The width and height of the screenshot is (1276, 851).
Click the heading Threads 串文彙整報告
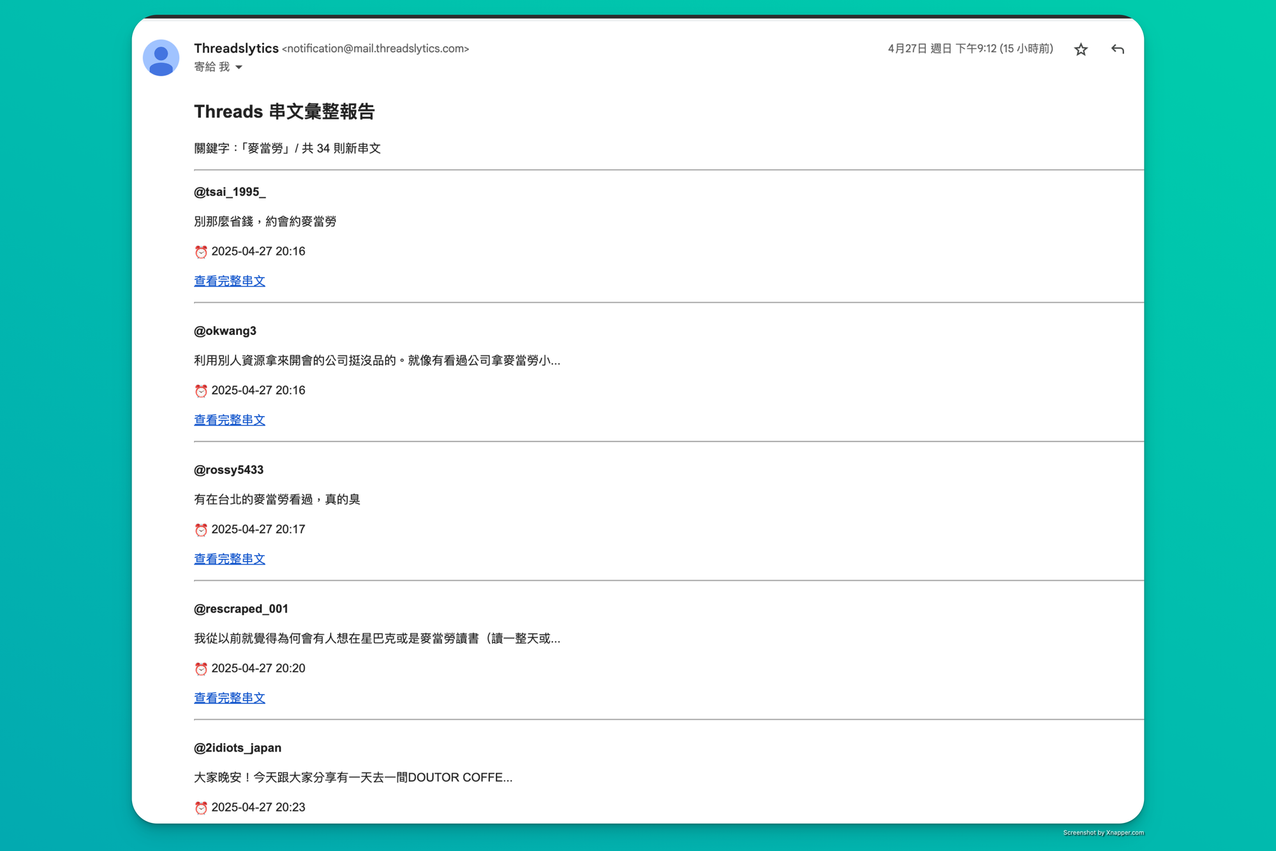[x=285, y=112]
